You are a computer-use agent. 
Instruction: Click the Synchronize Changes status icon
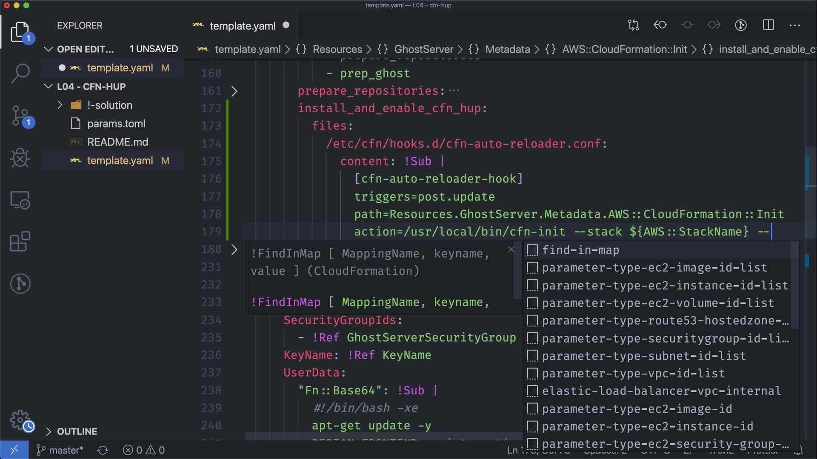click(x=103, y=450)
